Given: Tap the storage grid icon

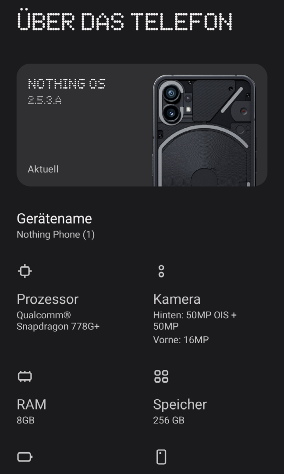Looking at the screenshot, I should pos(161,376).
